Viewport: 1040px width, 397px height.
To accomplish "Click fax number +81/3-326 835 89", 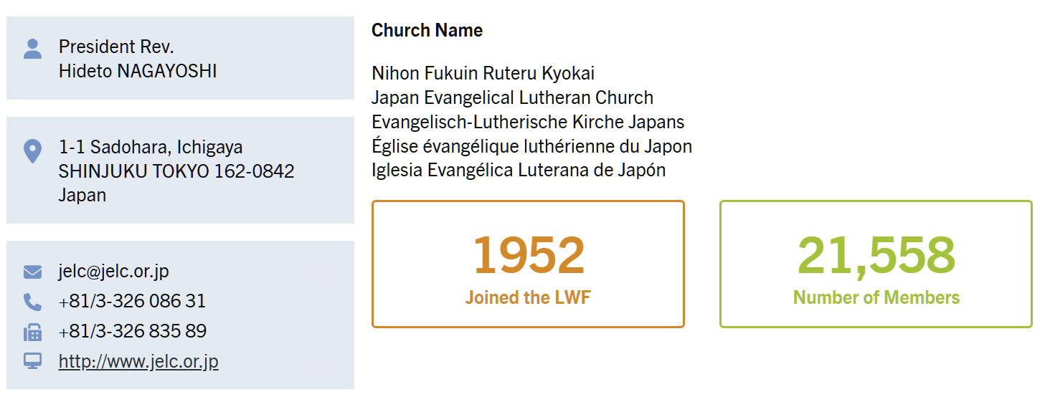I will point(133,331).
